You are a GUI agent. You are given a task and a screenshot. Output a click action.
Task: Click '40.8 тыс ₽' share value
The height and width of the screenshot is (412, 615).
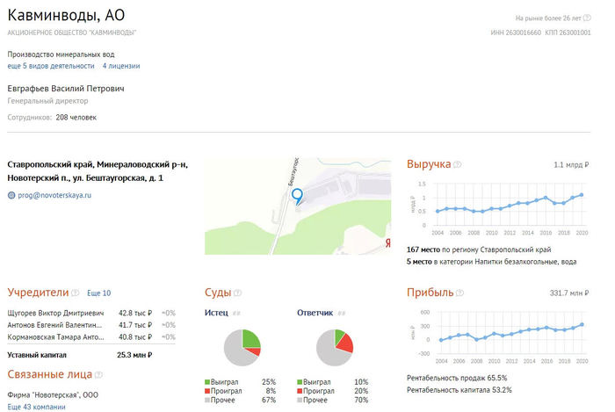[135, 337]
